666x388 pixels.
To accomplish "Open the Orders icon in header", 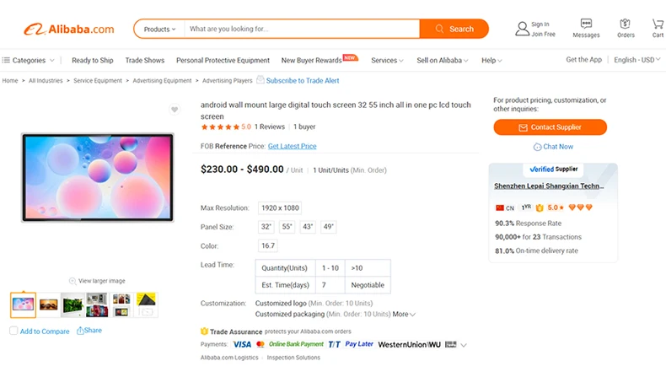I will [x=626, y=24].
